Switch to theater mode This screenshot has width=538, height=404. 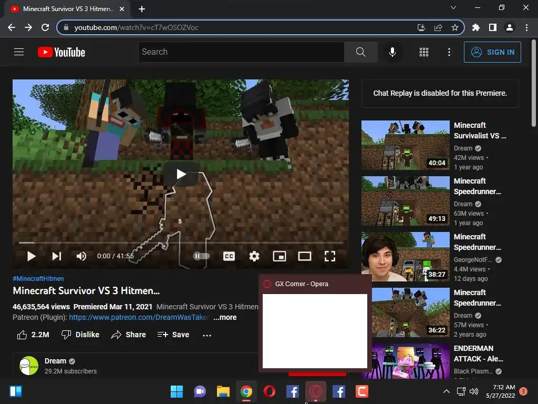(305, 256)
